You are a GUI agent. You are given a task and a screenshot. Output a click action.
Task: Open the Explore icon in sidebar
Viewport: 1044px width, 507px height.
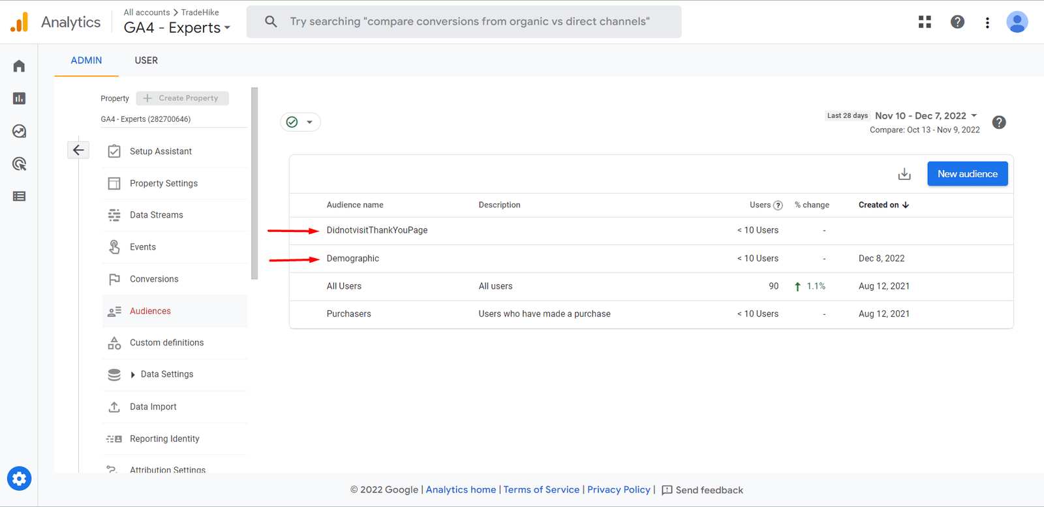(x=19, y=131)
